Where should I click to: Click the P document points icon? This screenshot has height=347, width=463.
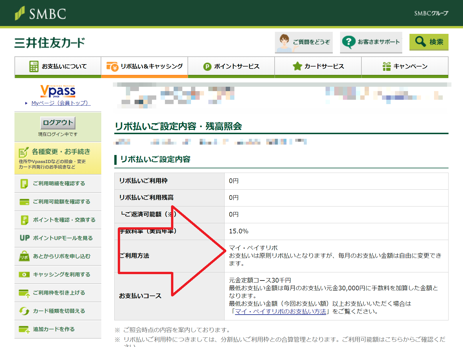pyautogui.click(x=25, y=220)
